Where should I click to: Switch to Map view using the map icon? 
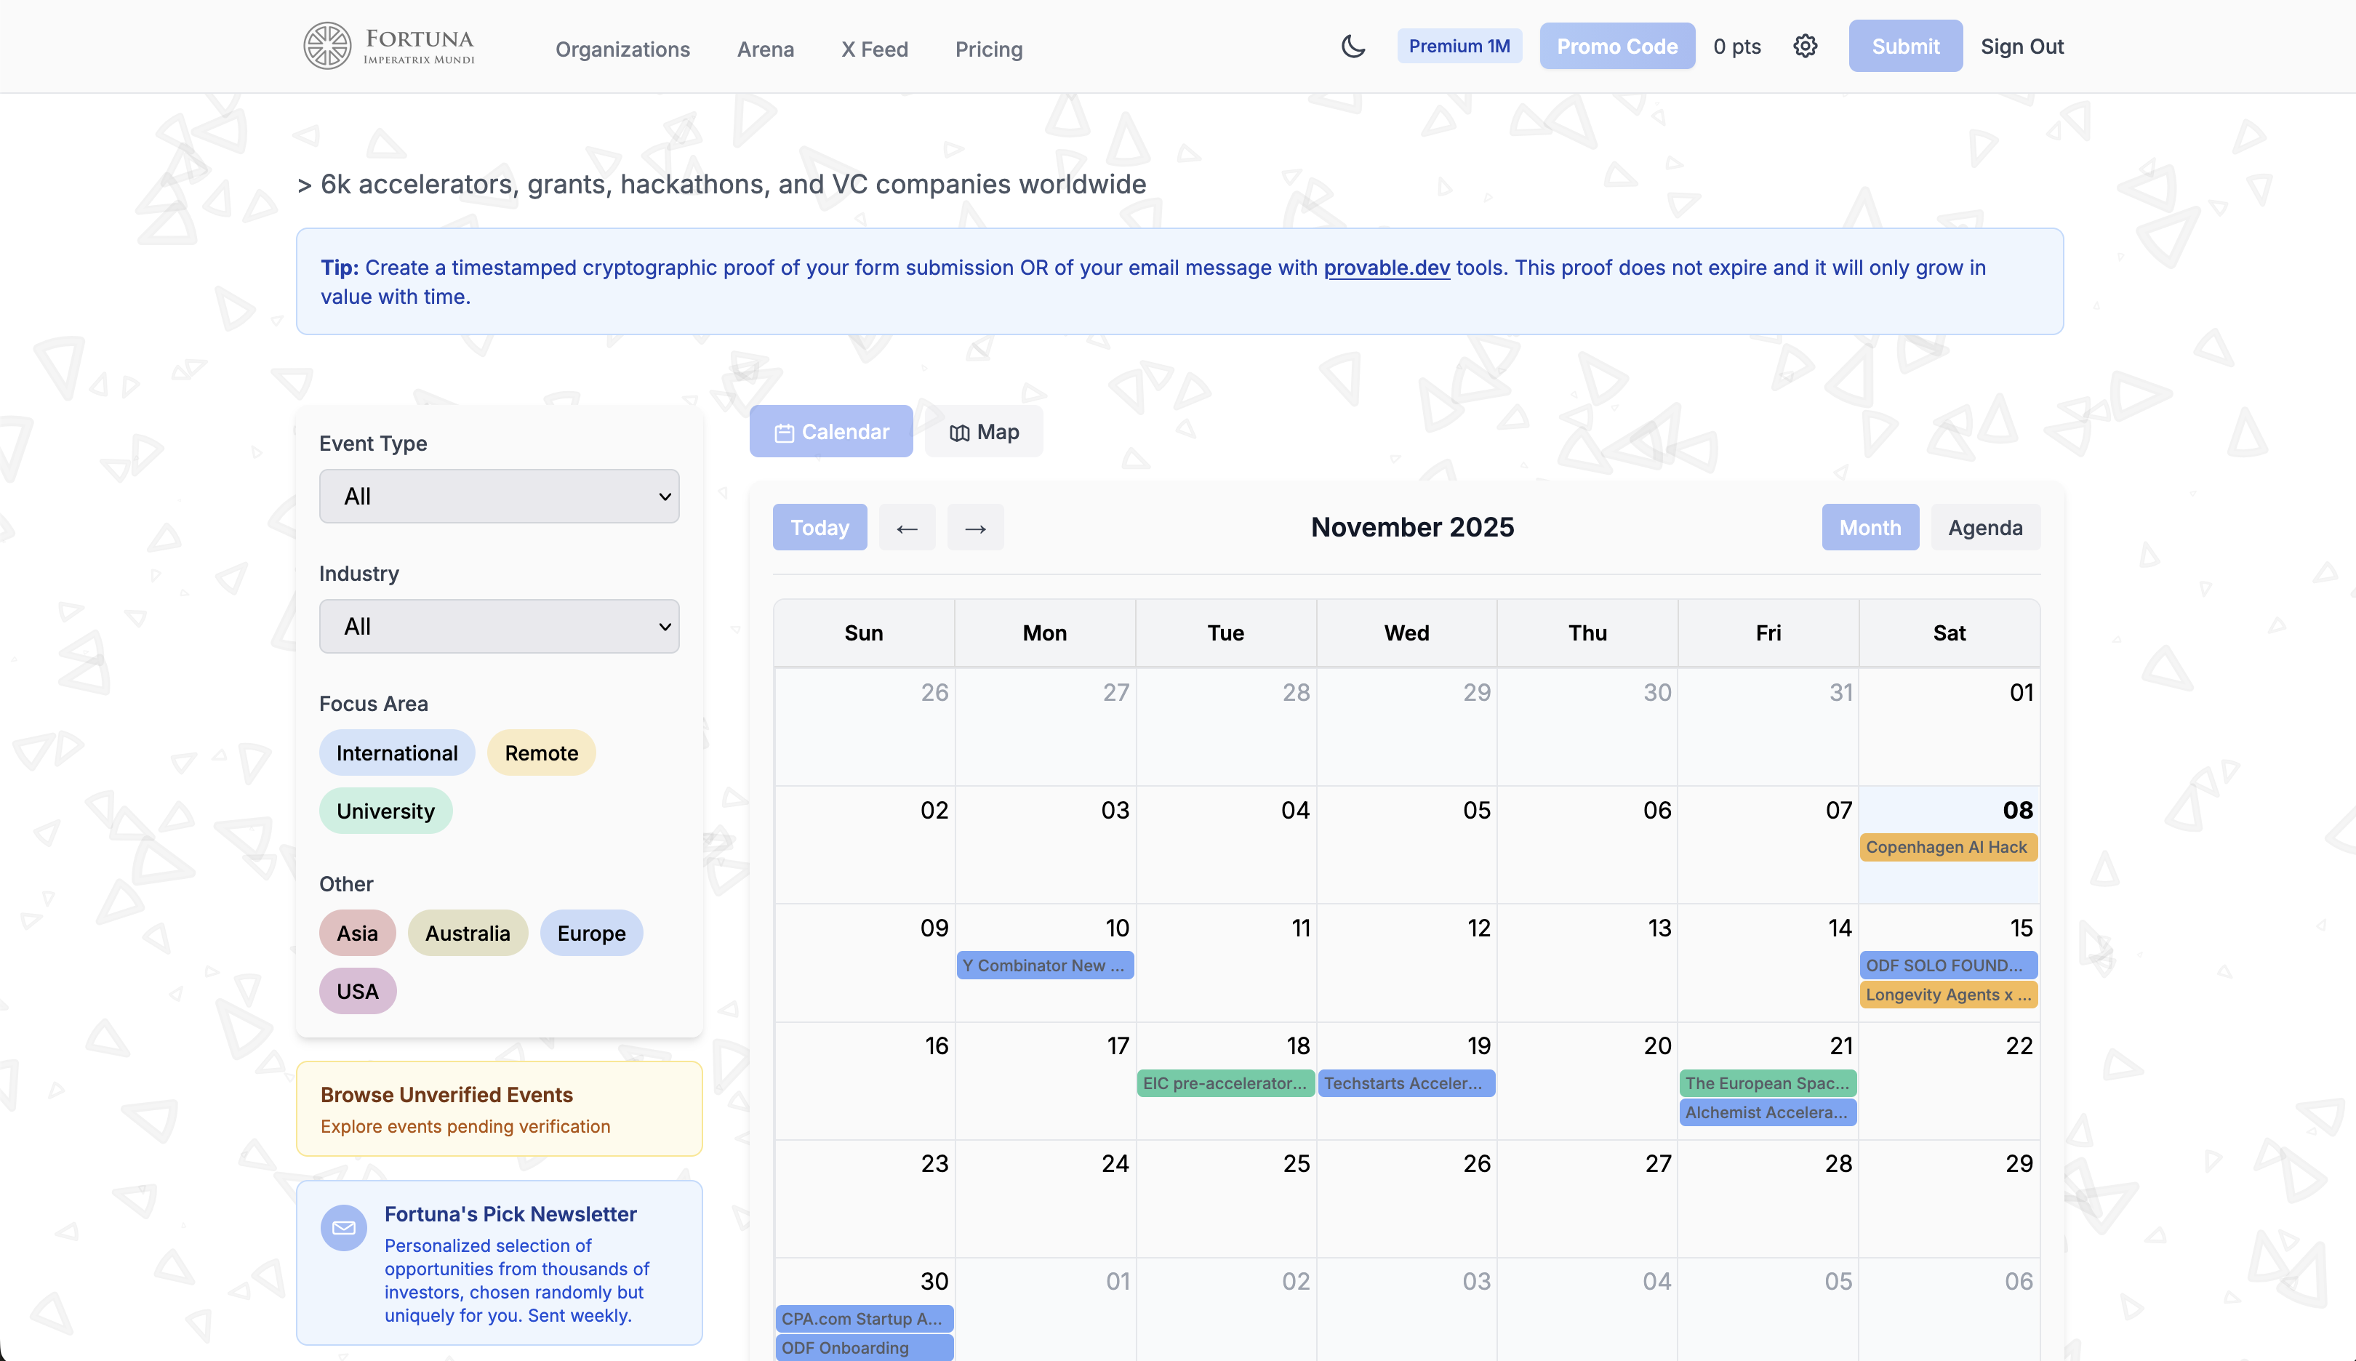[x=958, y=431]
